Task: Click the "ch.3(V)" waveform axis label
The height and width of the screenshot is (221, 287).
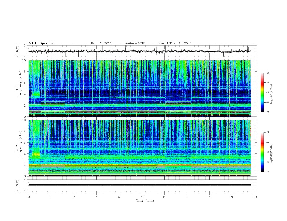Action: [17, 185]
